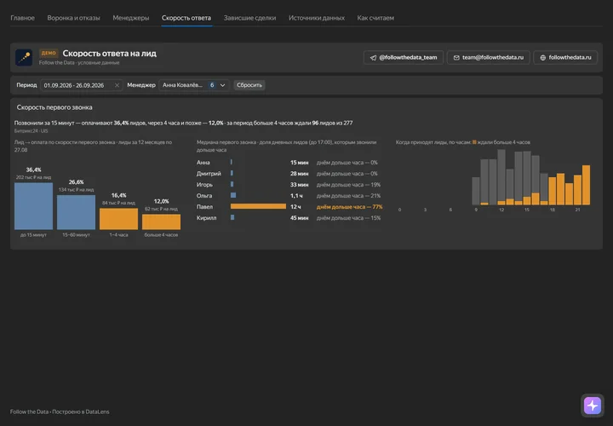Click the 26,6% bar label
The height and width of the screenshot is (426, 613).
pos(77,181)
